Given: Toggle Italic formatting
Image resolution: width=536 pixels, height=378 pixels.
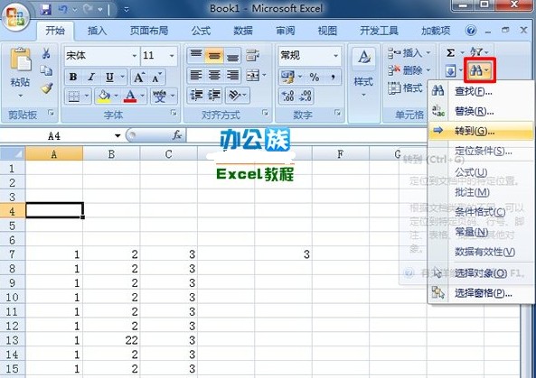Looking at the screenshot, I should pos(91,77).
